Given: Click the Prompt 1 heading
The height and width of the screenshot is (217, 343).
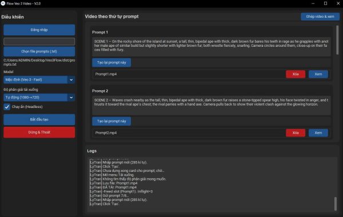Looking at the screenshot, I should tap(100, 33).
